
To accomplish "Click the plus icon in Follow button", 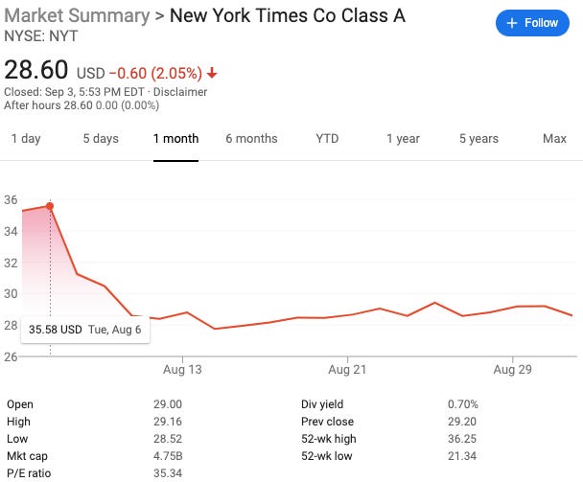I will pyautogui.click(x=512, y=23).
